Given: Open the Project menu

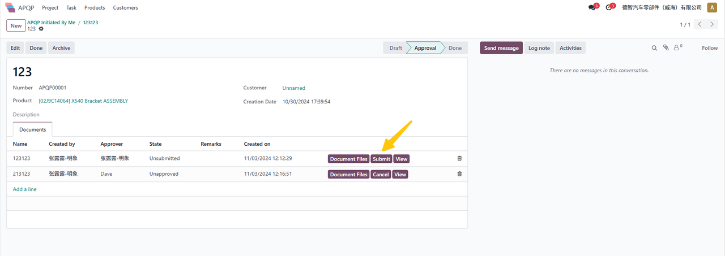Looking at the screenshot, I should click(x=50, y=8).
